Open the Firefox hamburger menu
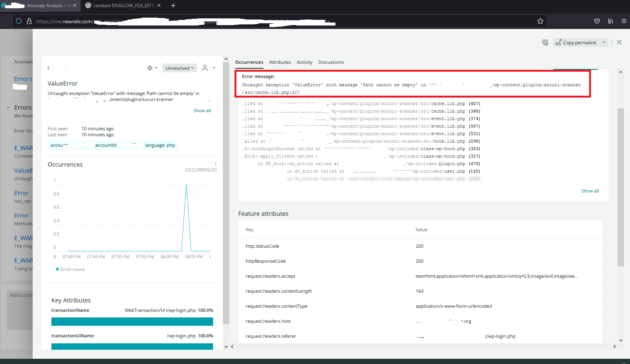 pyautogui.click(x=624, y=21)
